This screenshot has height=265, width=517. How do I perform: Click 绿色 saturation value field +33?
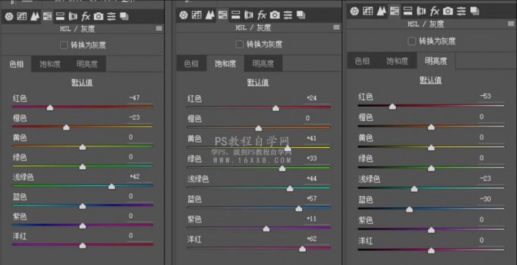click(317, 159)
